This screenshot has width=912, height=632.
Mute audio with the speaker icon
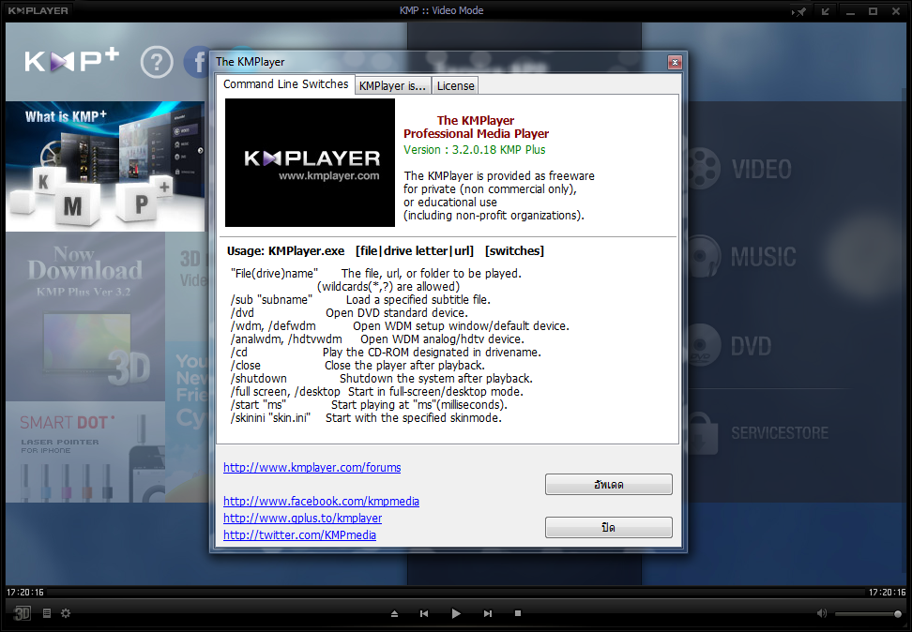pos(822,613)
